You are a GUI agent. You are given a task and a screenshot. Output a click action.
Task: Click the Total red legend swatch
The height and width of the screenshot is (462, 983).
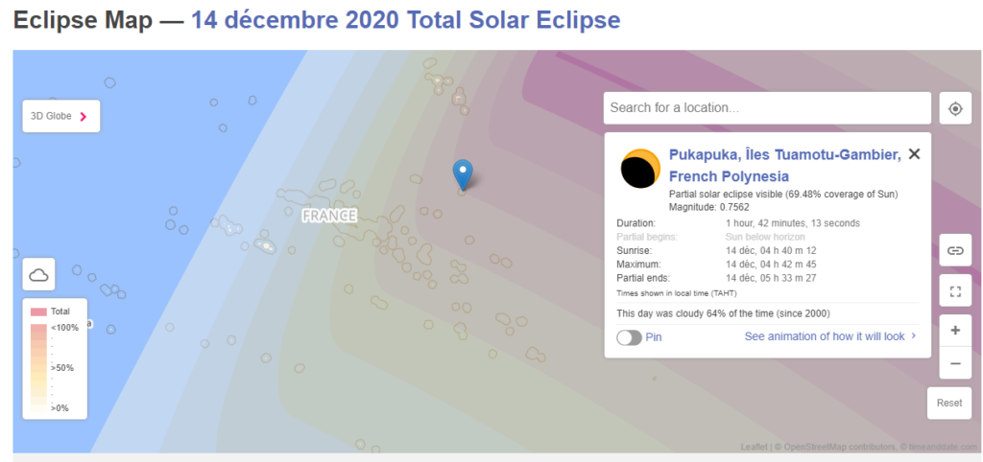tap(38, 312)
